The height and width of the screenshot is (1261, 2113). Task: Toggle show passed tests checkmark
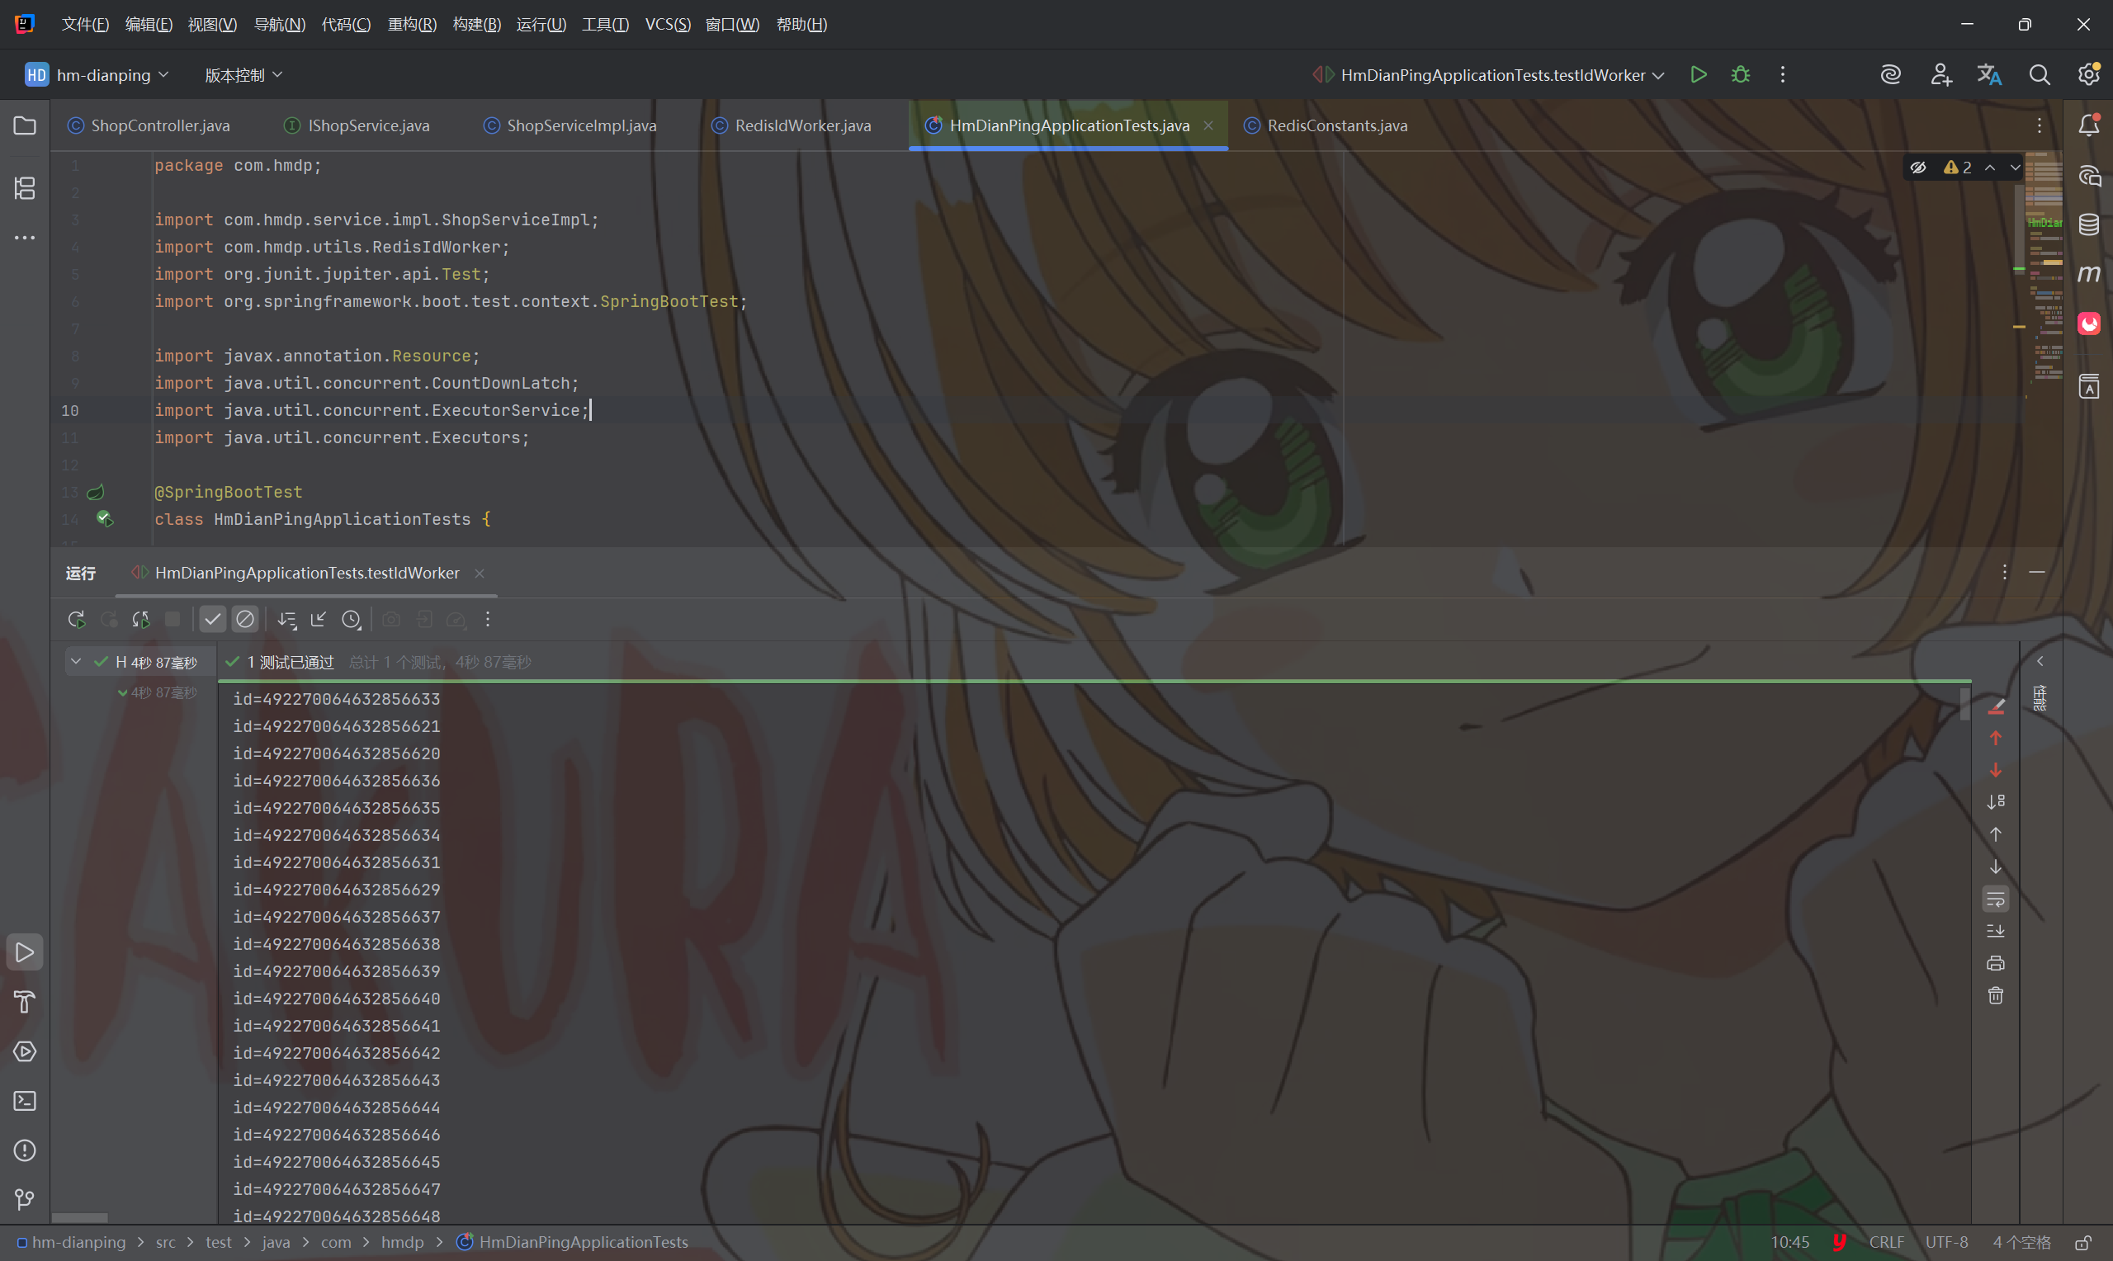click(212, 620)
